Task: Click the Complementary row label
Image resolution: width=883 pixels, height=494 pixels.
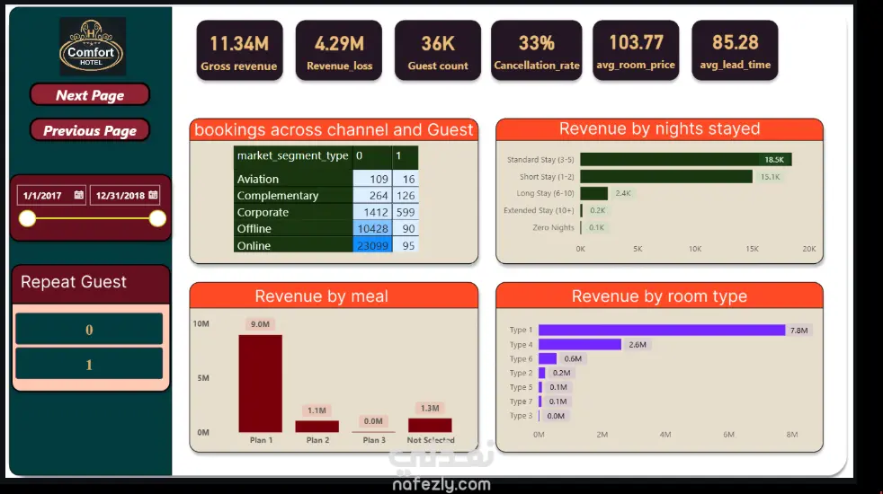Action: 278,195
